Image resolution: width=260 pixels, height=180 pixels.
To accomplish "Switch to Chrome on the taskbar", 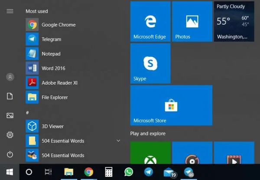I will coord(89,172).
